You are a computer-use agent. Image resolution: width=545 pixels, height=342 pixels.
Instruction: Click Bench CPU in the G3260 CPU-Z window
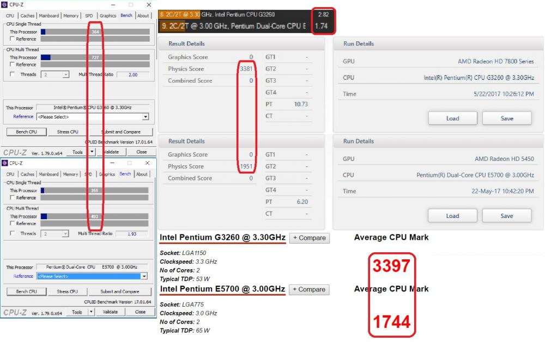coord(26,132)
